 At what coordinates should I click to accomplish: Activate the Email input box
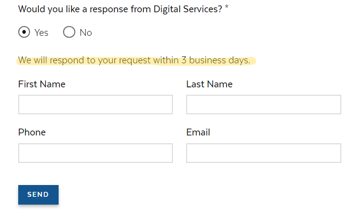[x=264, y=153]
